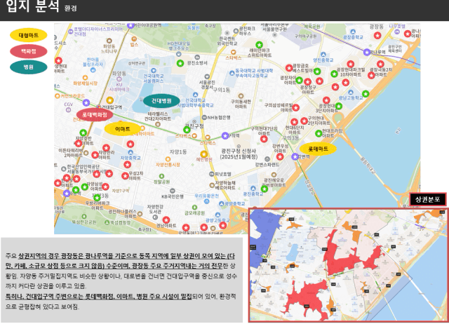Click the blue school icon above 양진중학교
Image resolution: width=449 pixels, height=324 pixels.
pos(323,55)
